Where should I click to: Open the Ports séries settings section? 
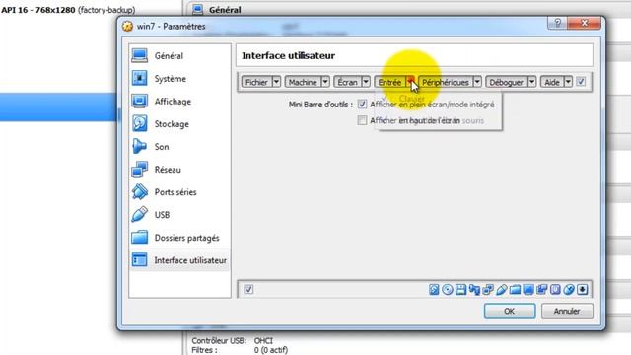pos(179,192)
